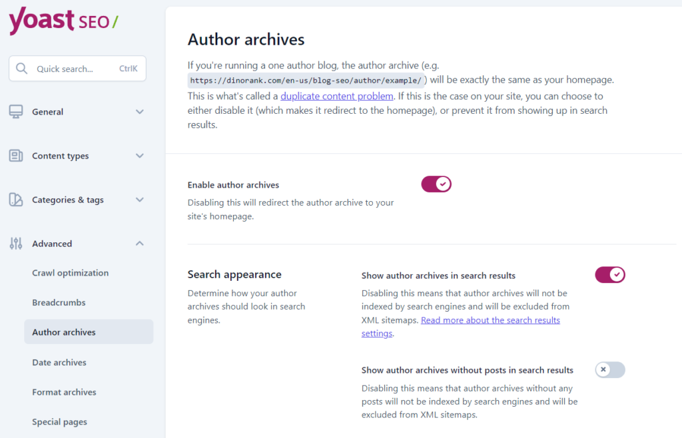Expand the Content types chevron

(x=140, y=156)
